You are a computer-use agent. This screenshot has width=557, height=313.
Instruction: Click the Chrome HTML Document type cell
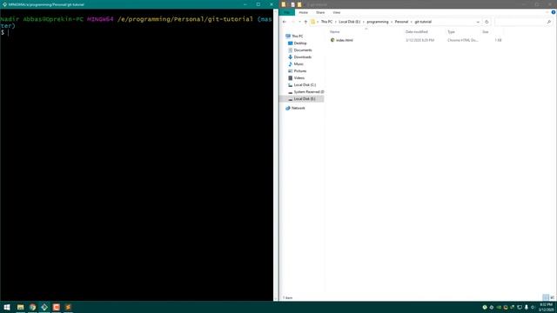(462, 41)
